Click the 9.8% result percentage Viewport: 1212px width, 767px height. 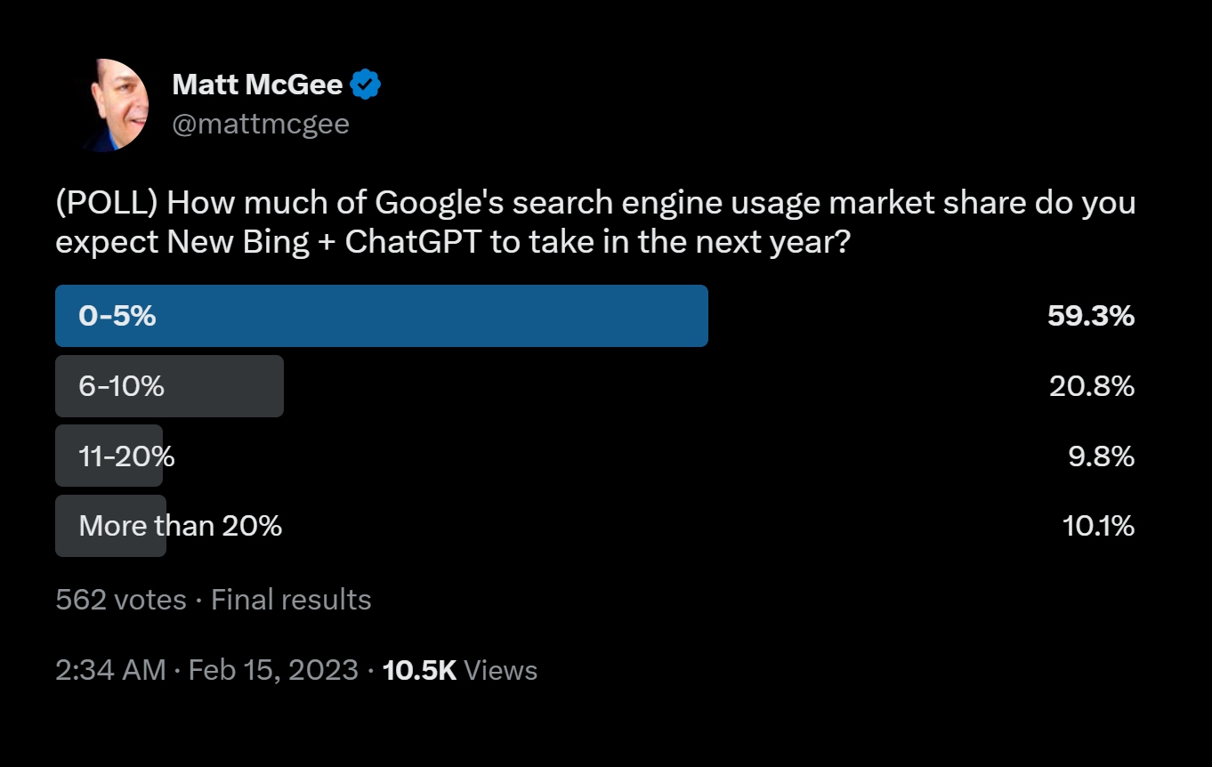(x=1102, y=456)
